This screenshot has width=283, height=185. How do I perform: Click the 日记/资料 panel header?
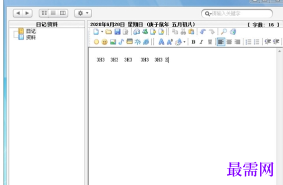[47, 24]
